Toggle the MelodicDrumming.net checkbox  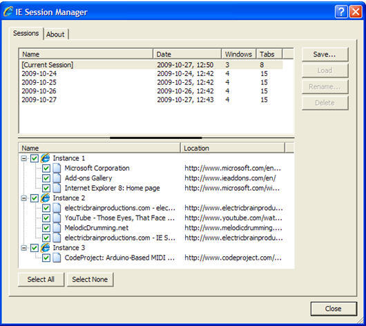(46, 228)
